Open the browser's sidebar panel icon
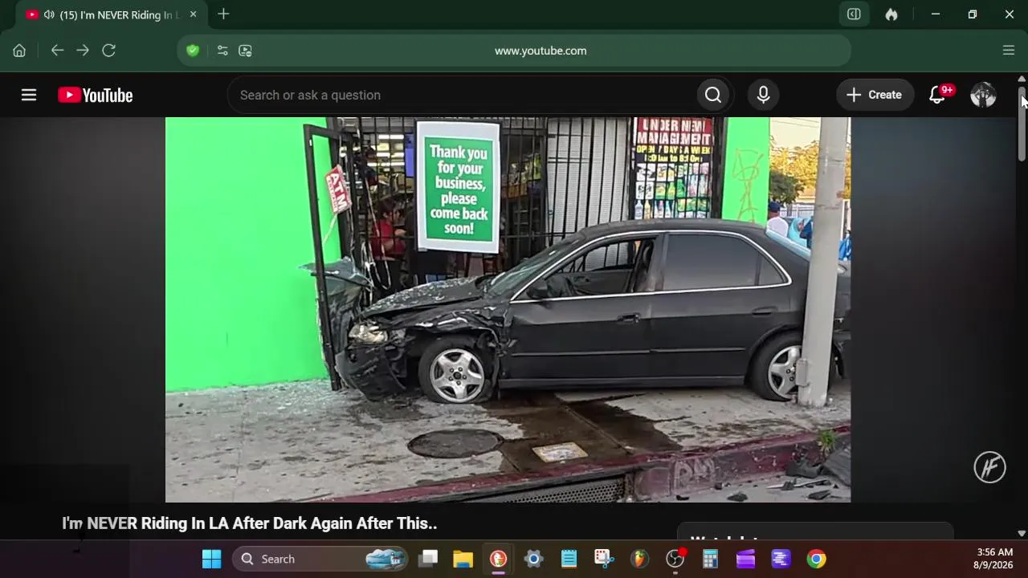Screen dimensions: 1028x578 point(855,14)
